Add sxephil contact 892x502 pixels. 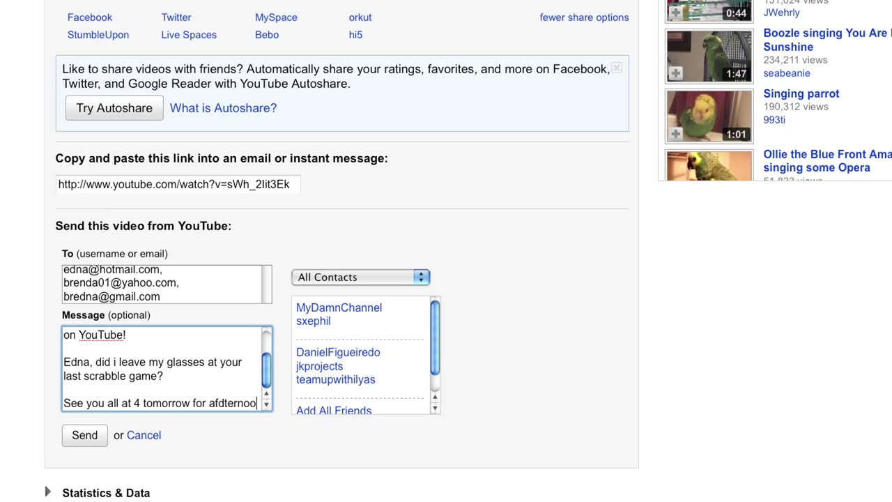[313, 321]
